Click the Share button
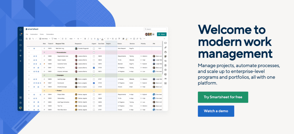The width and height of the screenshot is (294, 134). coord(162,34)
